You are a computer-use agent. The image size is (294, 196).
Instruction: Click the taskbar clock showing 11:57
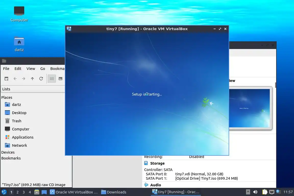pyautogui.click(x=288, y=192)
